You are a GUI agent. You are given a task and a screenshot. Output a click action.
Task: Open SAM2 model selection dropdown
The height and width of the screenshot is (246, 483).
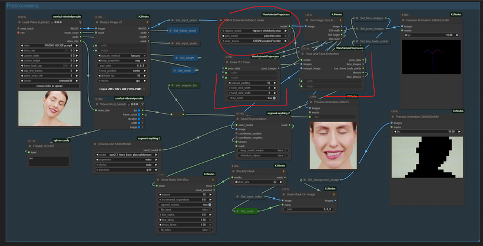[x=127, y=155]
